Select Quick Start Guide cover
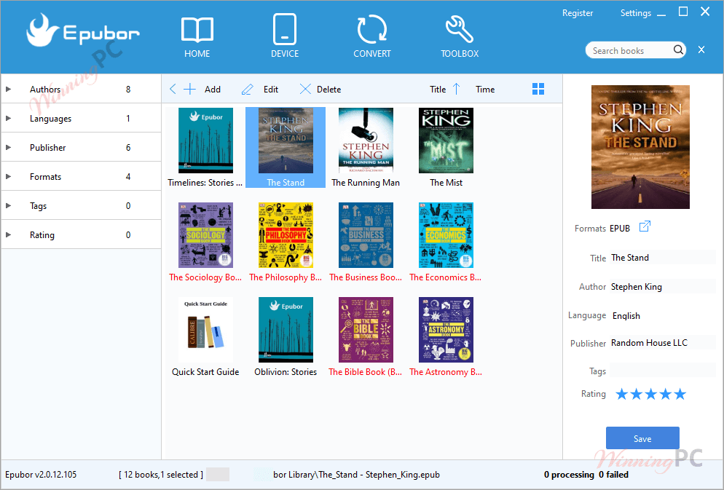Viewport: 724px width, 490px height. (205, 329)
